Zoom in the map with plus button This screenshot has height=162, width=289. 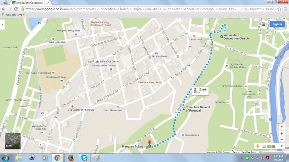point(281,133)
